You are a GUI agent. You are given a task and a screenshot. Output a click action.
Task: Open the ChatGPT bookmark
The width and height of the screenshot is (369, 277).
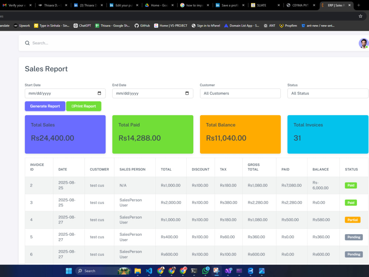(82, 25)
